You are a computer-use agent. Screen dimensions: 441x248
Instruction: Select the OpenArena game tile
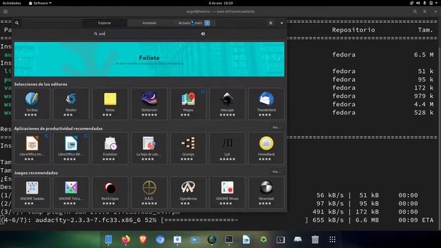coord(188,192)
